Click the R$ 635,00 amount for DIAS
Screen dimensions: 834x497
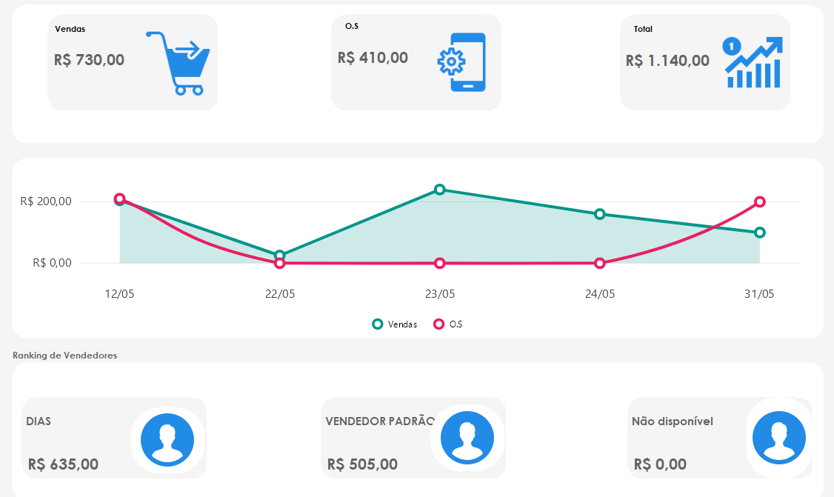coord(63,464)
